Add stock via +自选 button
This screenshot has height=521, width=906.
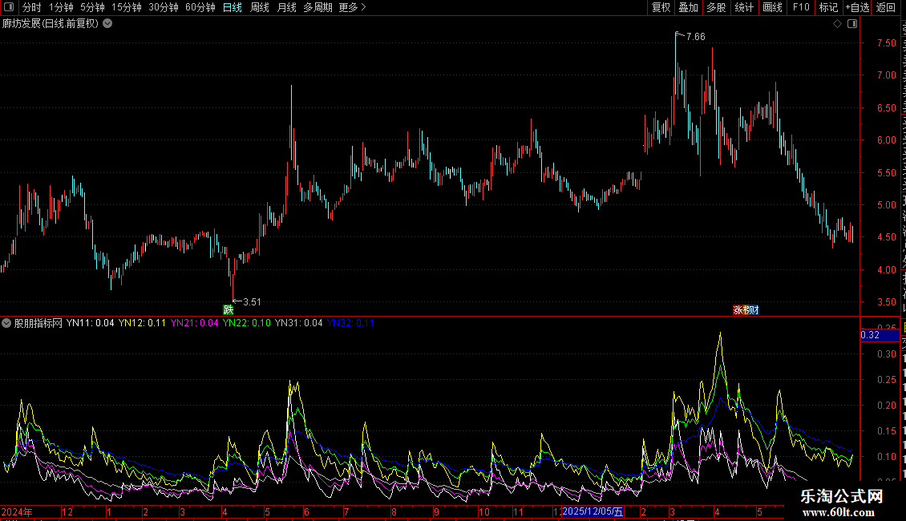coord(857,7)
